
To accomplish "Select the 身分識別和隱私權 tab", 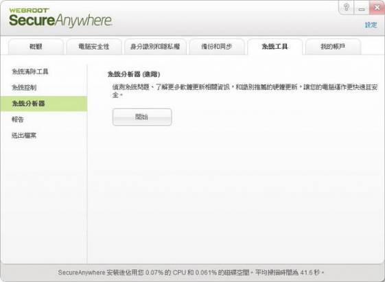I will click(x=155, y=47).
